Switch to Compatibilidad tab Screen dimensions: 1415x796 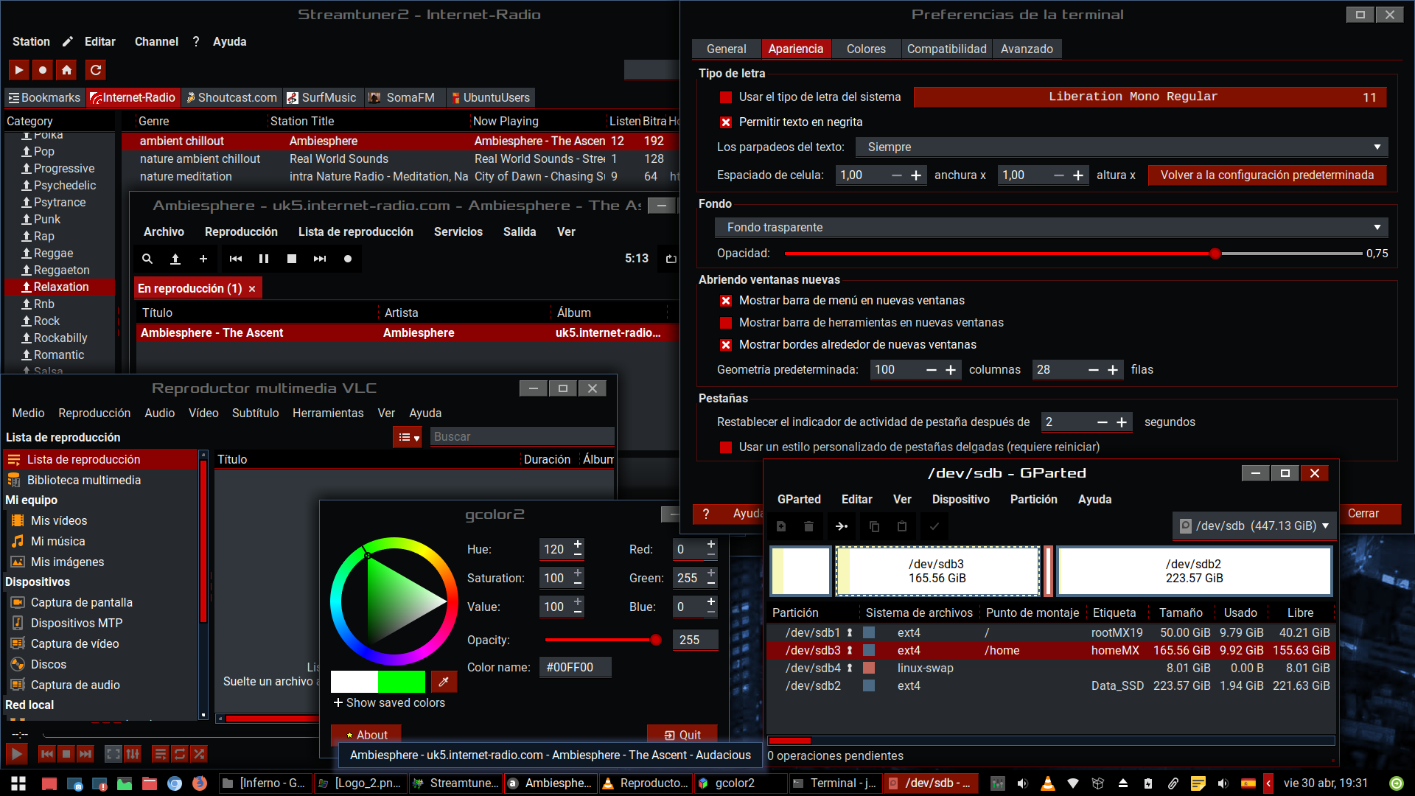946,49
